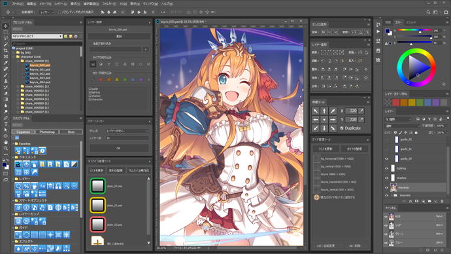Select the Rectangular Marquee tool

click(5, 32)
